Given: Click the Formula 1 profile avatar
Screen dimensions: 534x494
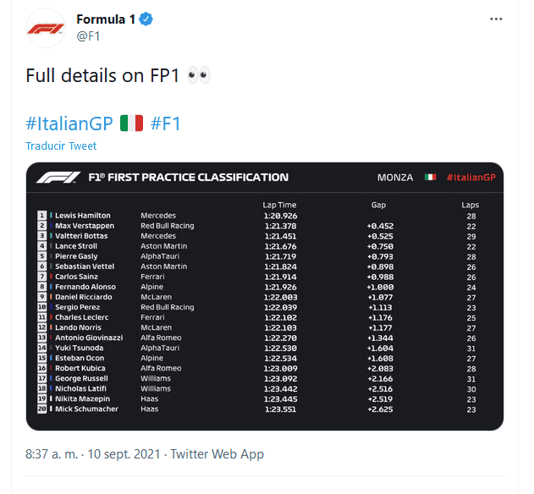Looking at the screenshot, I should (x=46, y=28).
